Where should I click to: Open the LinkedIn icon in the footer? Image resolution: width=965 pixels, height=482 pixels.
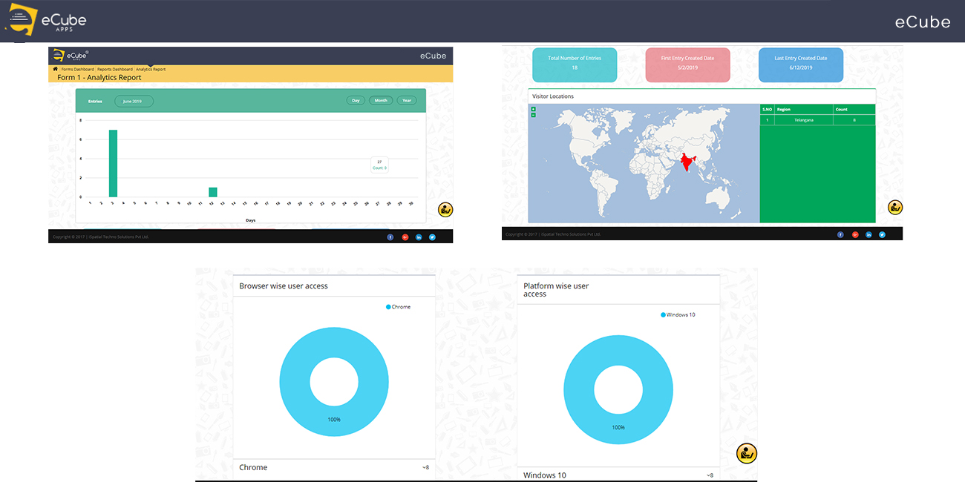[418, 237]
